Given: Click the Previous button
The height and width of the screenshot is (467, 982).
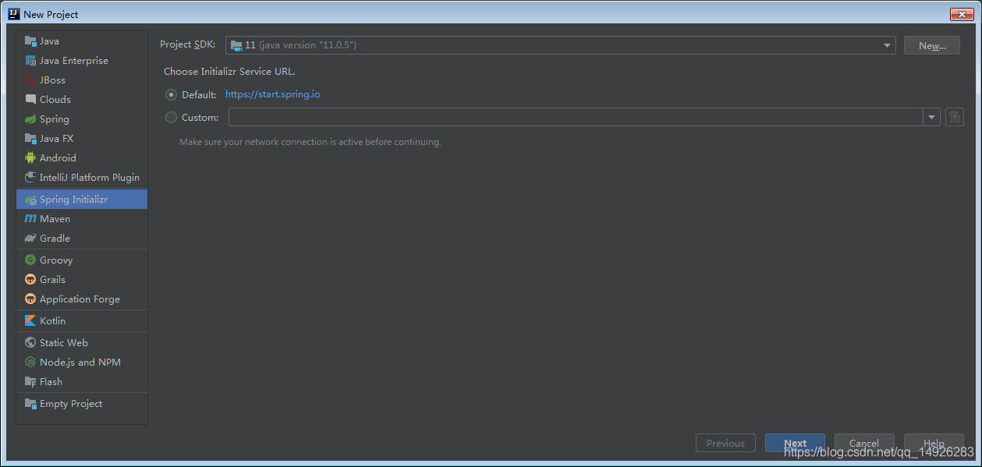Looking at the screenshot, I should point(725,443).
